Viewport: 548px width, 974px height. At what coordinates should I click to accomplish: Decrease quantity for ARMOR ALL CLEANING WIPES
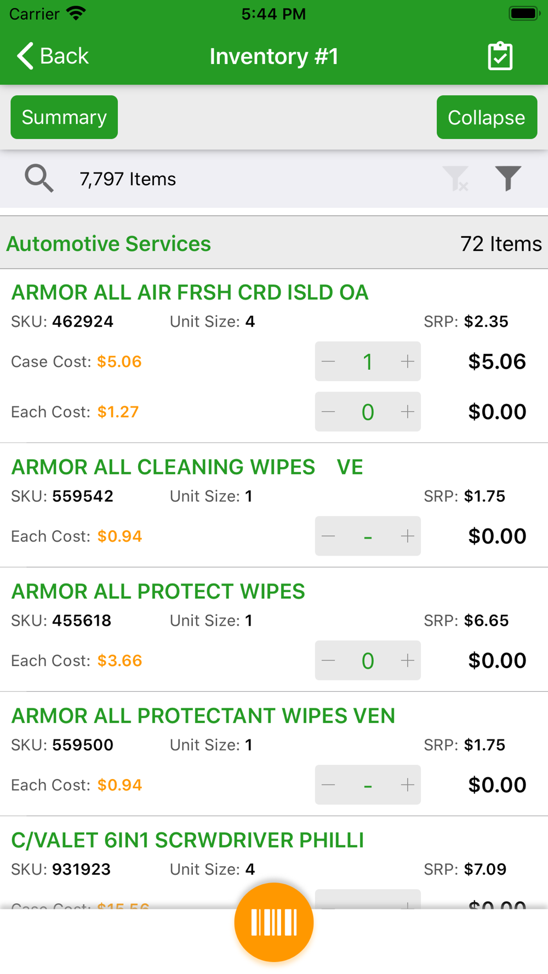(x=329, y=536)
